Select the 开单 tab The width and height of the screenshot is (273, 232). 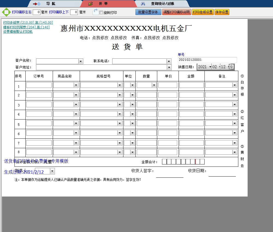point(103,4)
